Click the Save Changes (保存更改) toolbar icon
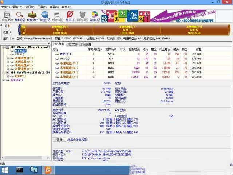The height and width of the screenshot is (175, 233). click(x=7, y=16)
